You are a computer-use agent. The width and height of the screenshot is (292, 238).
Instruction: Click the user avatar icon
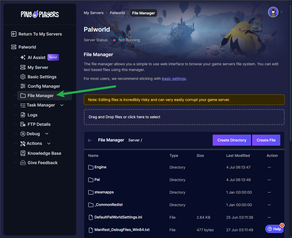point(273,12)
